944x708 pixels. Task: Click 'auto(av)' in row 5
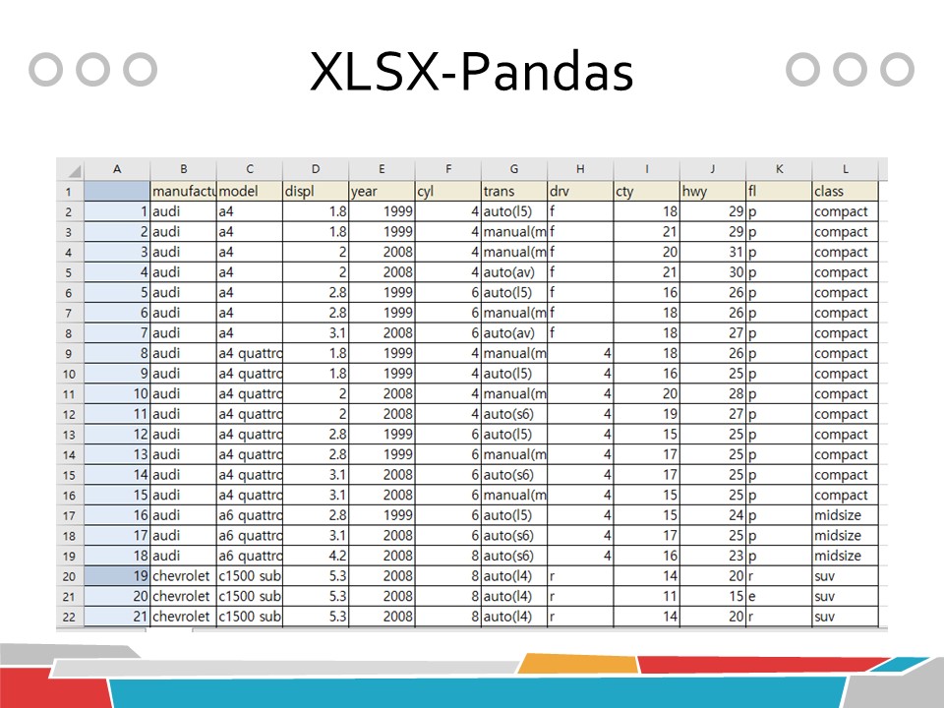pos(514,272)
